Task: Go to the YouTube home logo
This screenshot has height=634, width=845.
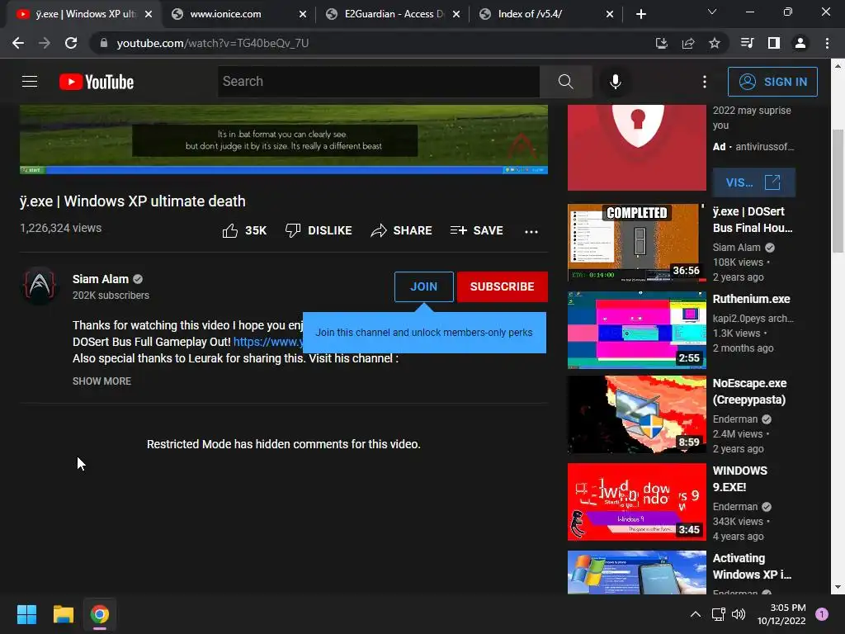Action: point(97,82)
